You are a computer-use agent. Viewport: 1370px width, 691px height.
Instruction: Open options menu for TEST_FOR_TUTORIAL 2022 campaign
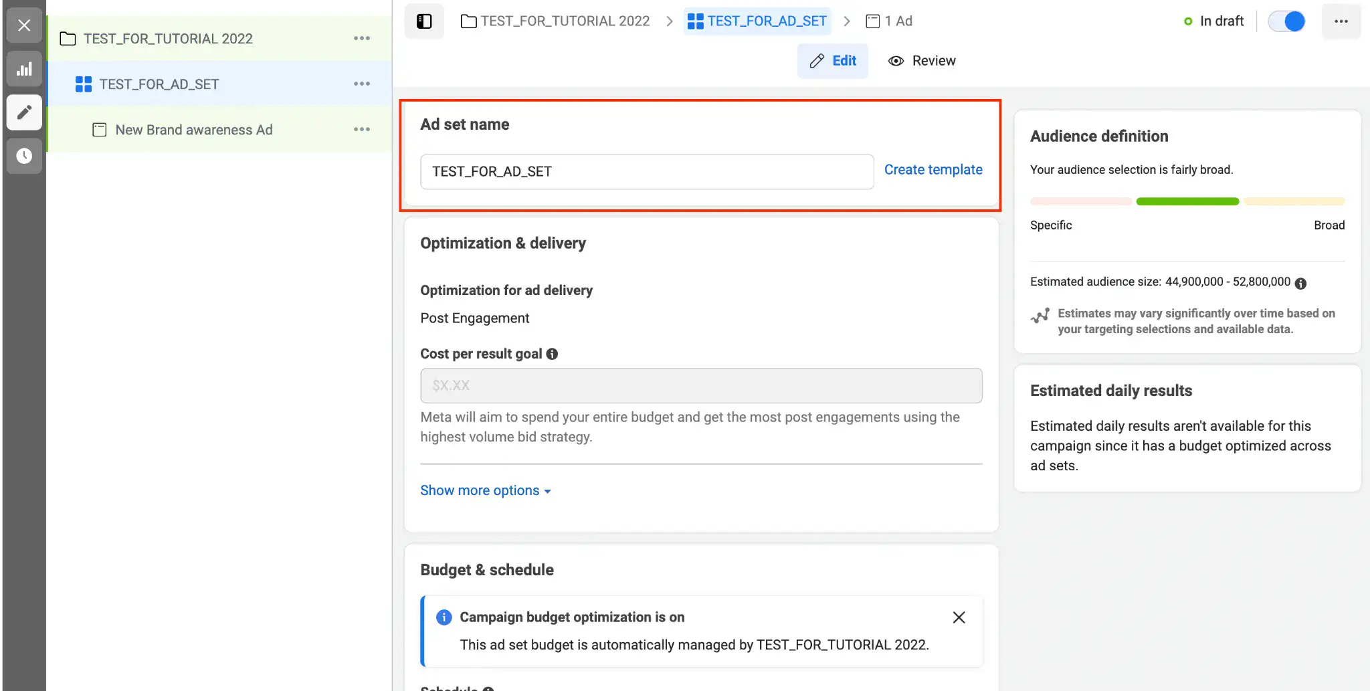[x=362, y=39]
